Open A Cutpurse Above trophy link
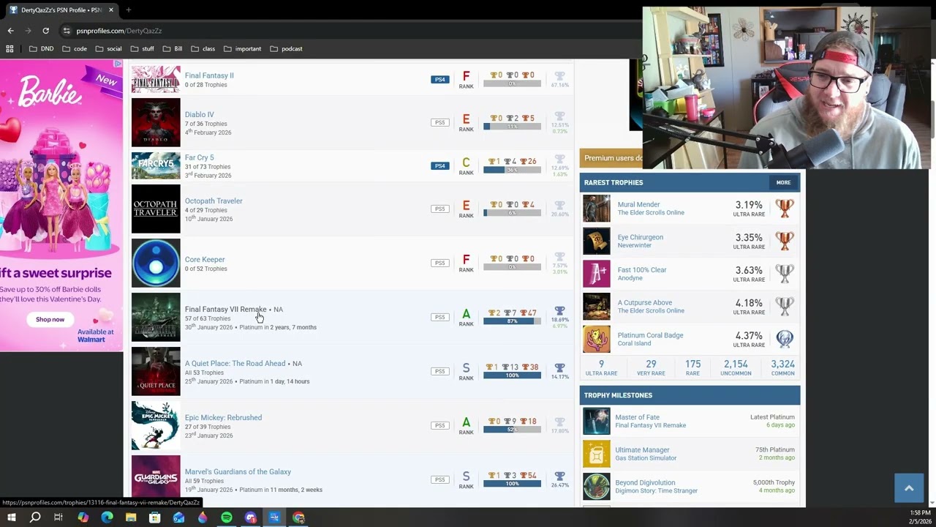Screen dimensions: 936x527 645,302
